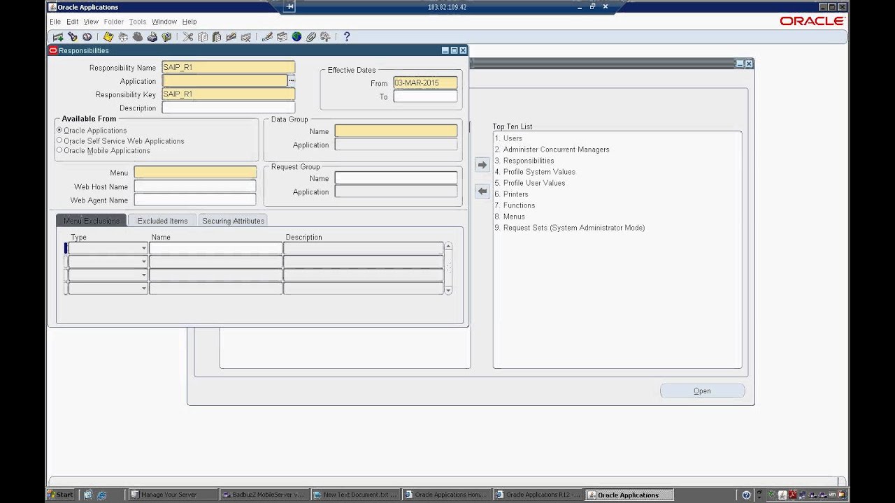Open the Navigator toolbar icon
The height and width of the screenshot is (503, 895).
87,37
